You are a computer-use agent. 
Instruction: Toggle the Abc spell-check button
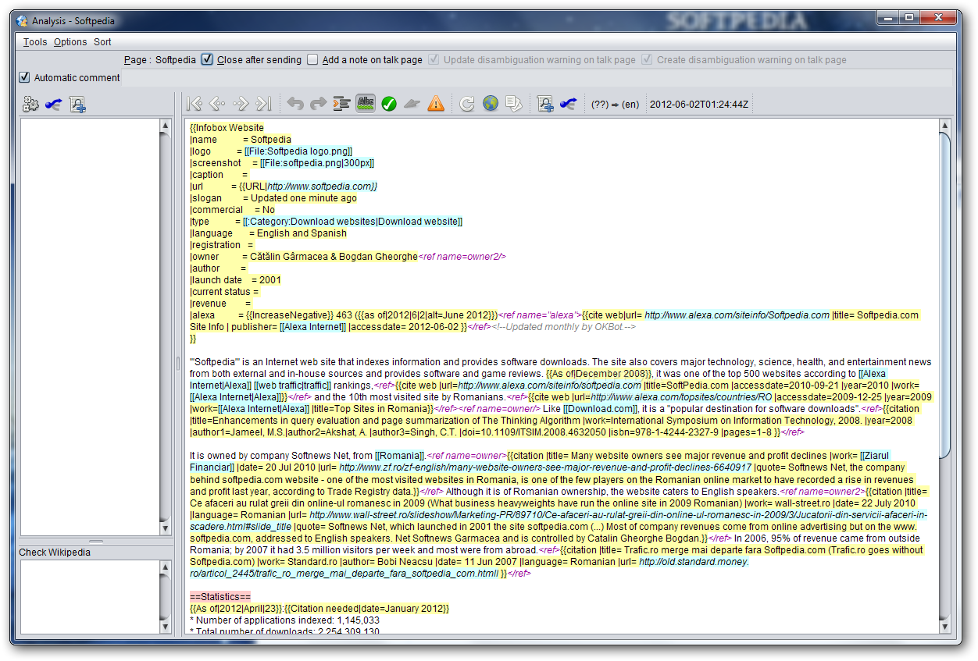pyautogui.click(x=365, y=104)
